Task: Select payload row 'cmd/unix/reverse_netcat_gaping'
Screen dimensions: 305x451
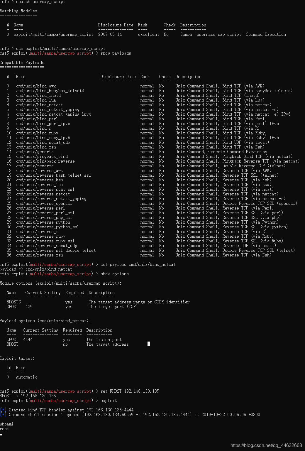Action: (x=146, y=199)
